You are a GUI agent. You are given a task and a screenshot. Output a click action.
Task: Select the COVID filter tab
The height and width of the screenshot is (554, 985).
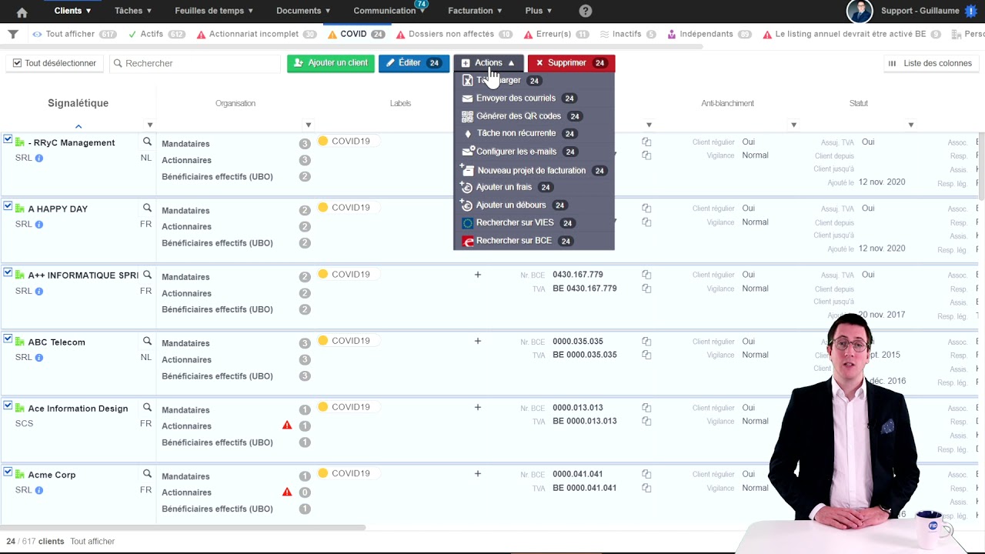point(356,35)
